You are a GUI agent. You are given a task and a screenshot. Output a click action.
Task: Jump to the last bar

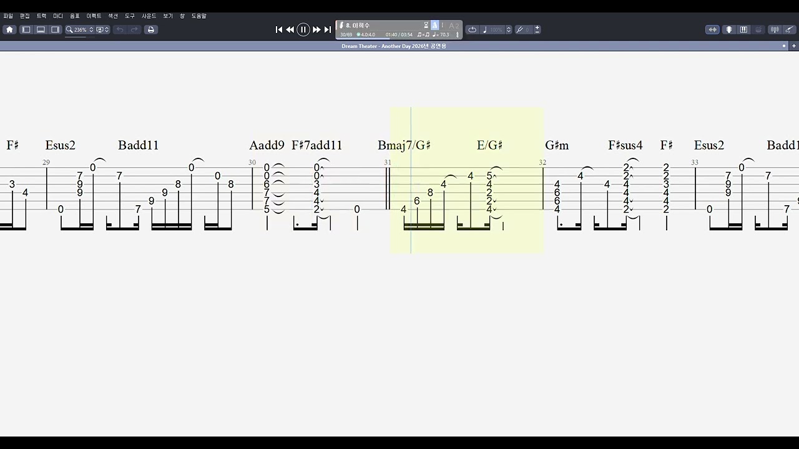(x=327, y=29)
